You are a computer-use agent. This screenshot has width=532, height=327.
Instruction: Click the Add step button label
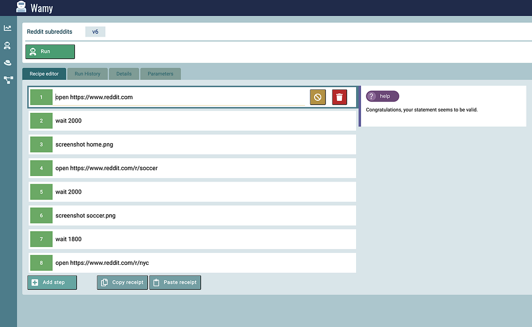(54, 282)
